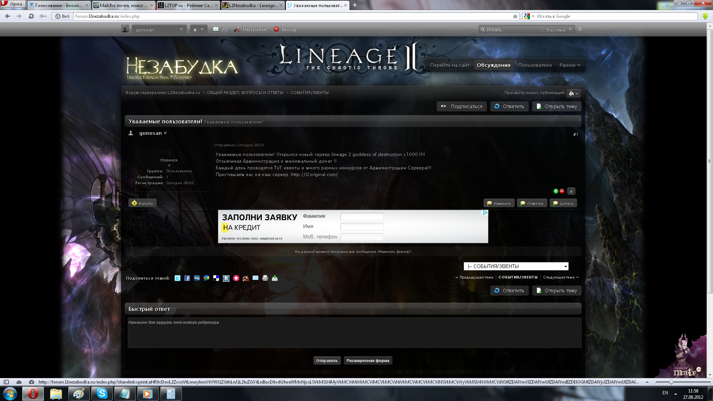The image size is (713, 401).
Task: Share topic by email envelope icon
Action: 255,278
